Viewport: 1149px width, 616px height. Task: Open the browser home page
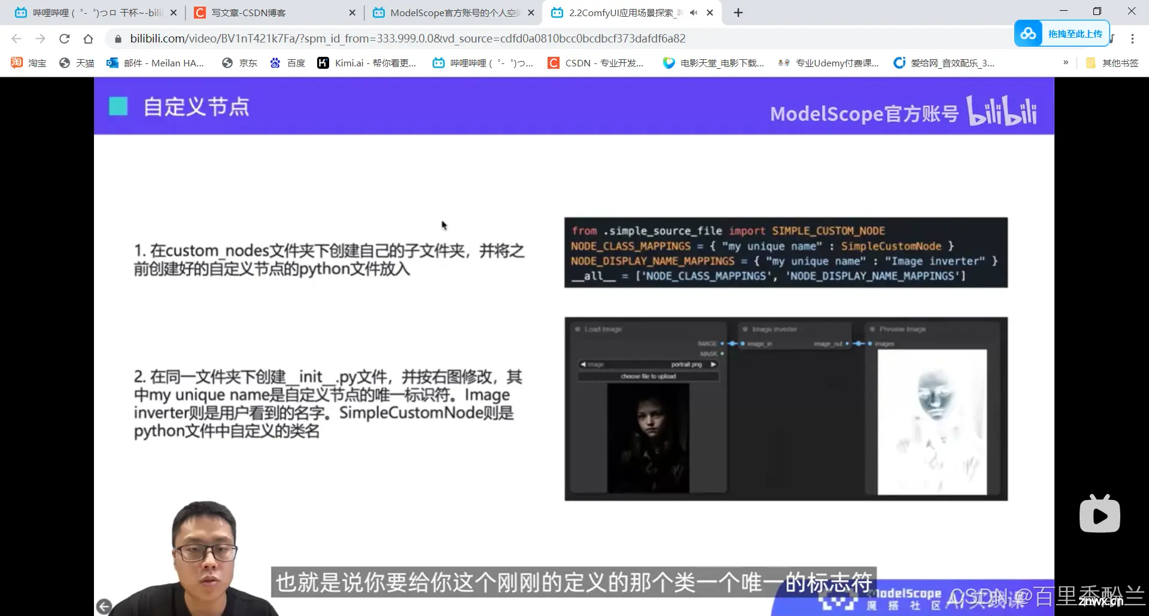click(x=88, y=39)
